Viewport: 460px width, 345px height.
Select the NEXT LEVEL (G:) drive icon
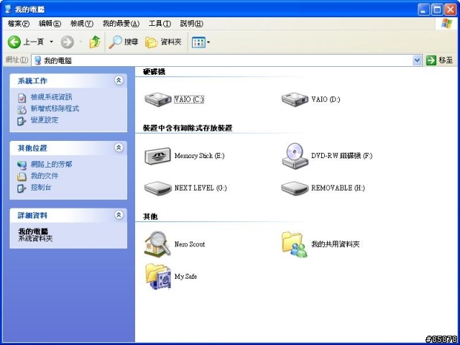pos(158,188)
